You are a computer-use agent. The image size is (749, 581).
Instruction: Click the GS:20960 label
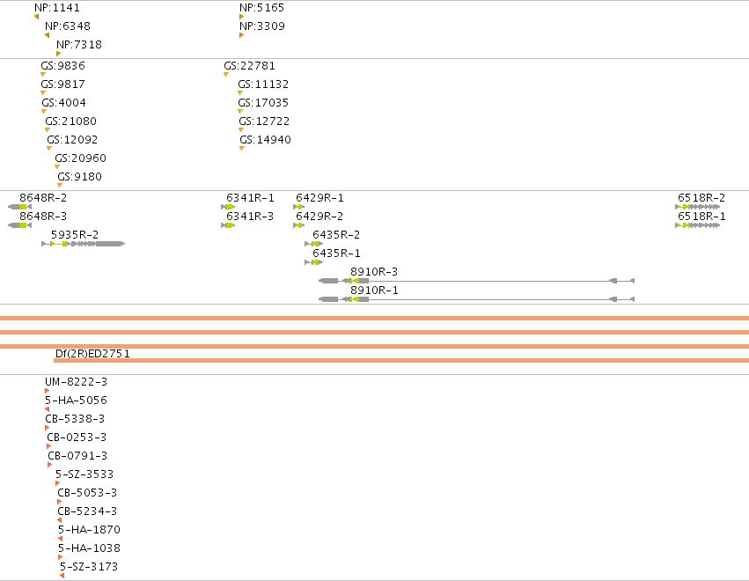[x=80, y=158]
